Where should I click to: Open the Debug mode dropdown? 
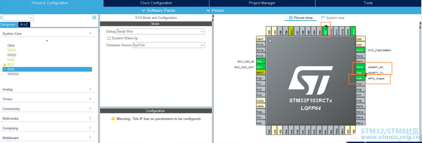point(161,31)
